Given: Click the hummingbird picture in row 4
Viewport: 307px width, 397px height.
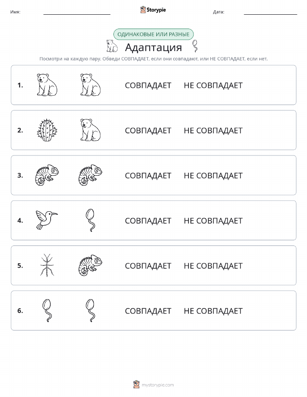Looking at the screenshot, I should pyautogui.click(x=47, y=220).
